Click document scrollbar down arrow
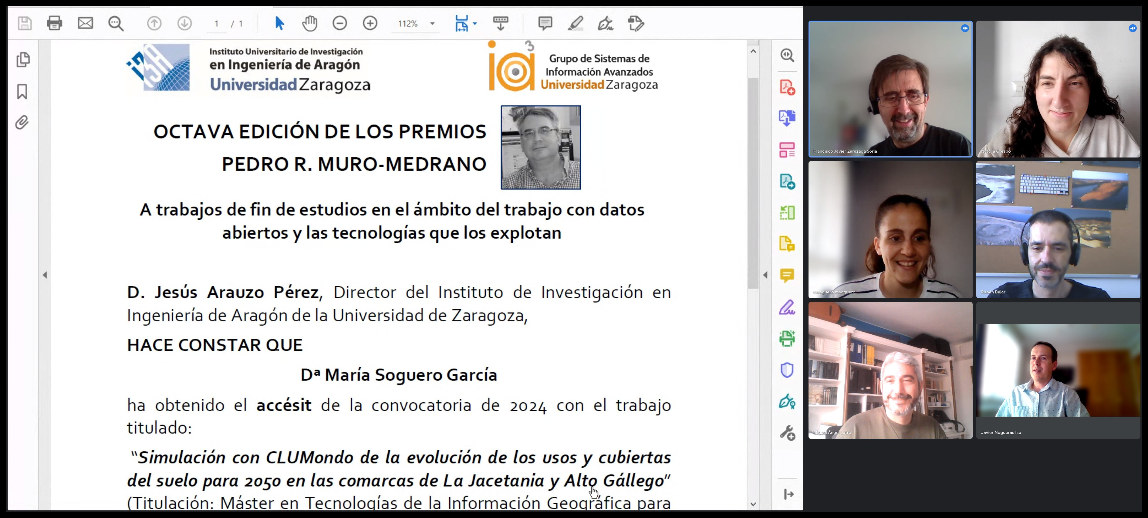Viewport: 1148px width, 518px height. click(x=753, y=504)
